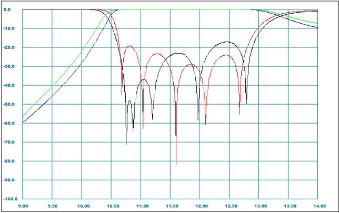Screen dimensions: 339x213
Task: Click the 14.00 horizontal axis label
Action: [317, 207]
